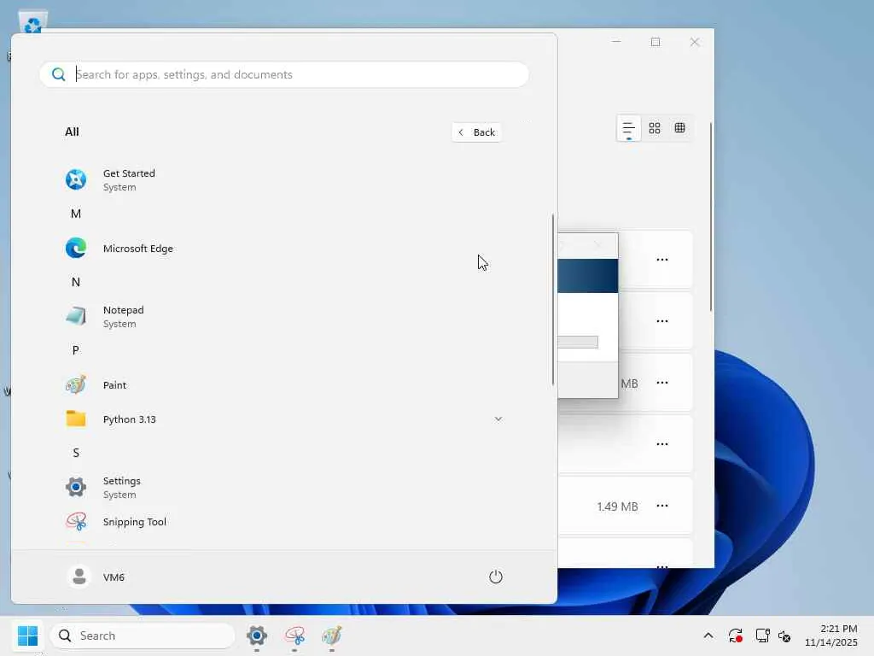Click progress bar in the small dialog
This screenshot has width=874, height=656.
[x=578, y=342]
